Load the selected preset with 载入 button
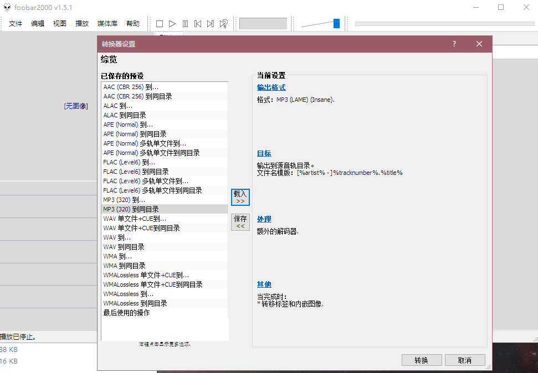Image resolution: width=538 pixels, height=373 pixels. pyautogui.click(x=240, y=197)
